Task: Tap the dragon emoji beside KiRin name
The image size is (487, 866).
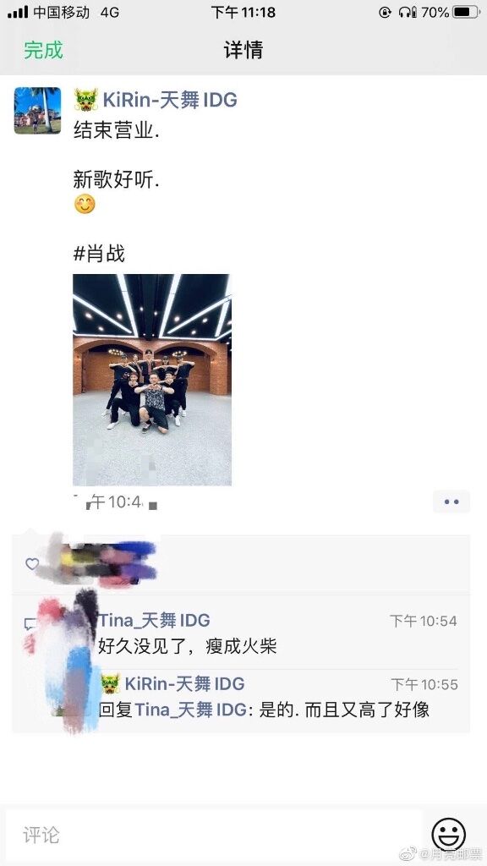Action: 86,100
